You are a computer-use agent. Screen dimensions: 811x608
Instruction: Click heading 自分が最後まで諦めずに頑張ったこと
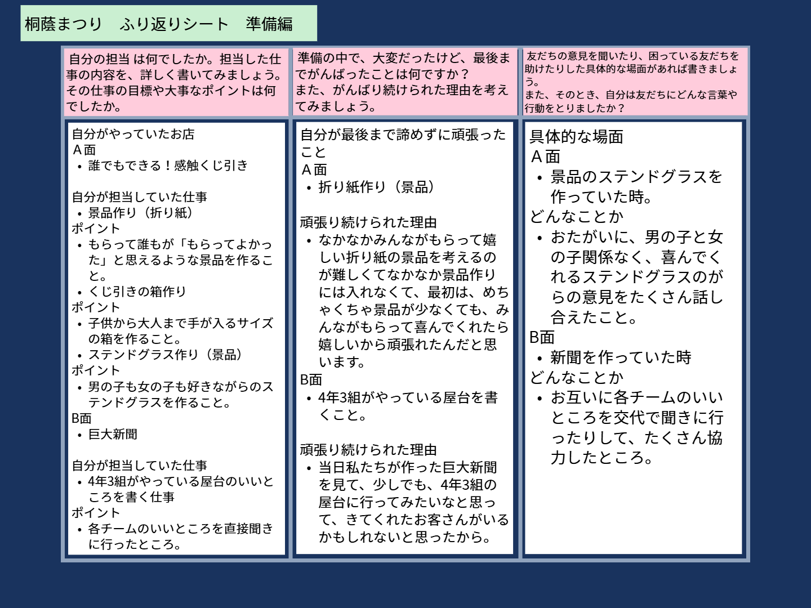[x=403, y=143]
